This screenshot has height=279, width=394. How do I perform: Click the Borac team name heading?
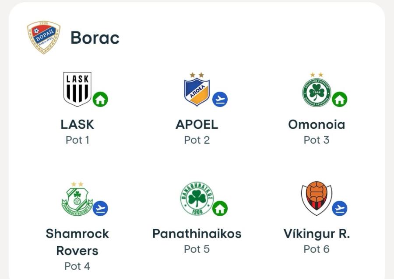click(95, 38)
